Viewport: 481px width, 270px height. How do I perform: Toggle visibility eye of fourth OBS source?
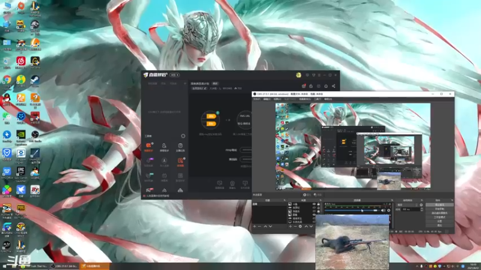point(314,215)
